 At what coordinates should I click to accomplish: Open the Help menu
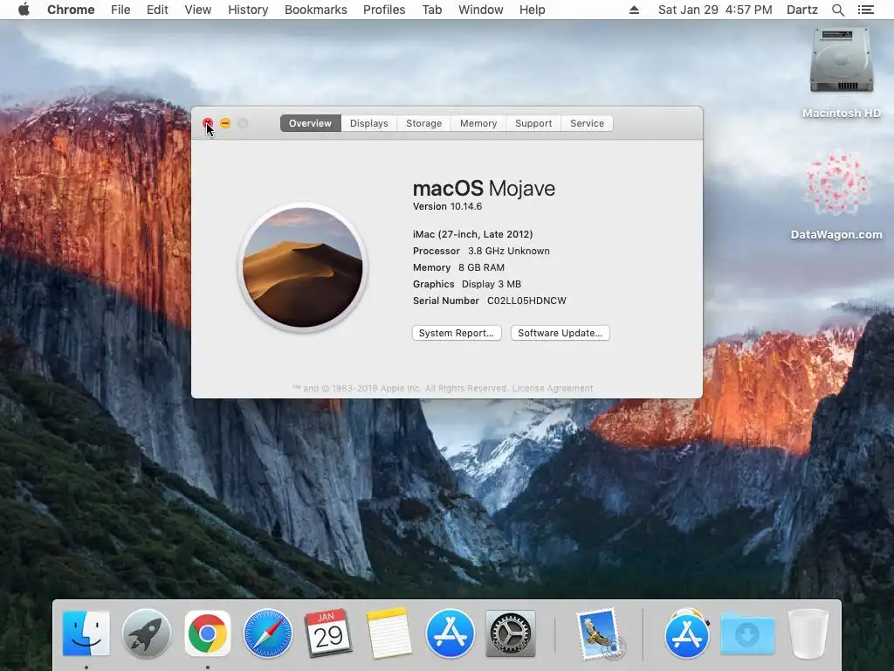532,10
